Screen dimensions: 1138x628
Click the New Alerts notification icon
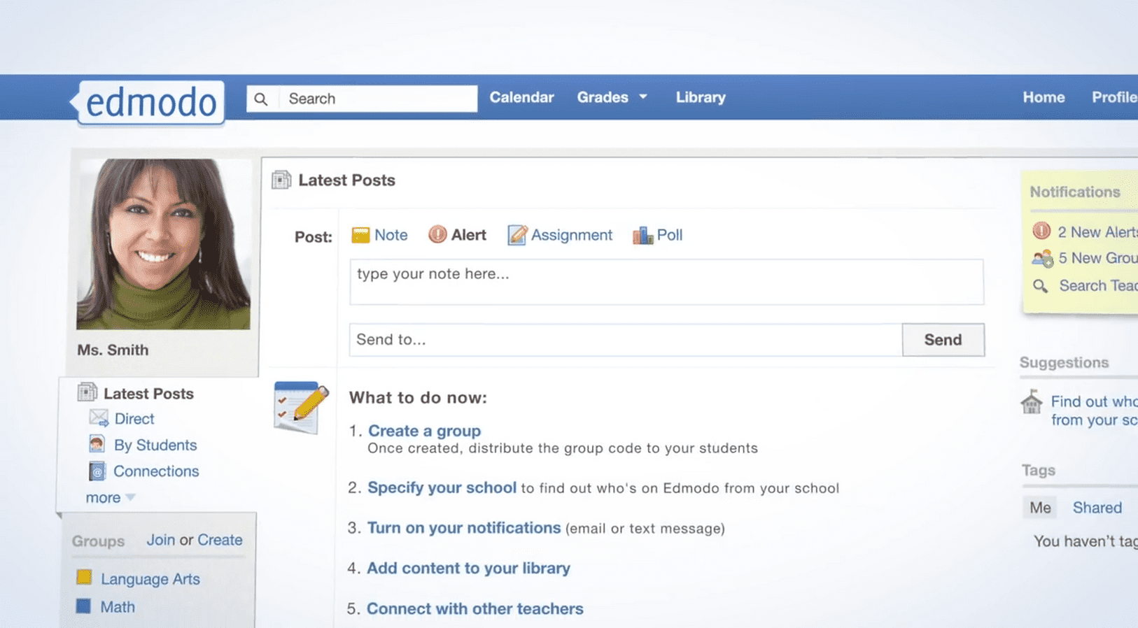coord(1041,231)
